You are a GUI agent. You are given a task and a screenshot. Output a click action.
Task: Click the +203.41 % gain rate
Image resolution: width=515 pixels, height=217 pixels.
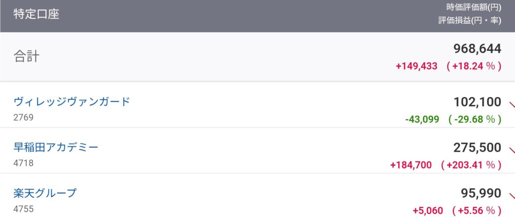coord(471,164)
